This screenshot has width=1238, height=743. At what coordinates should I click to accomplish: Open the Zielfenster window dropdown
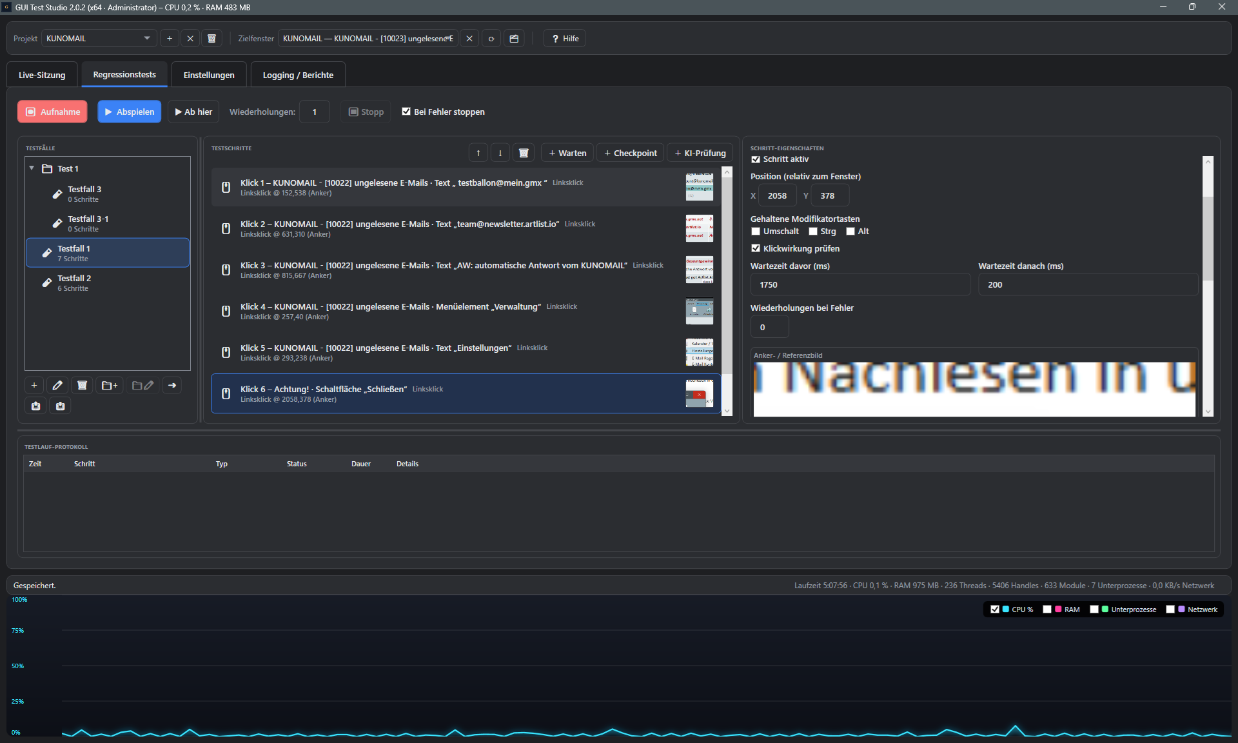coord(368,39)
